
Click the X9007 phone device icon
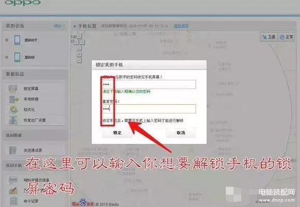click(x=17, y=40)
